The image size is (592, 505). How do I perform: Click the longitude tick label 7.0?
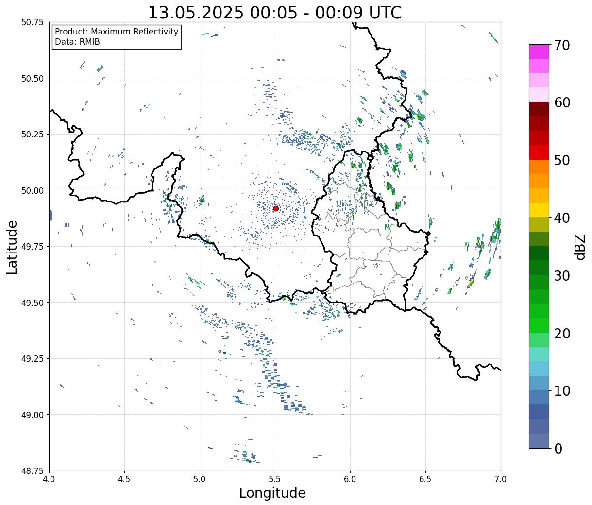pos(501,479)
